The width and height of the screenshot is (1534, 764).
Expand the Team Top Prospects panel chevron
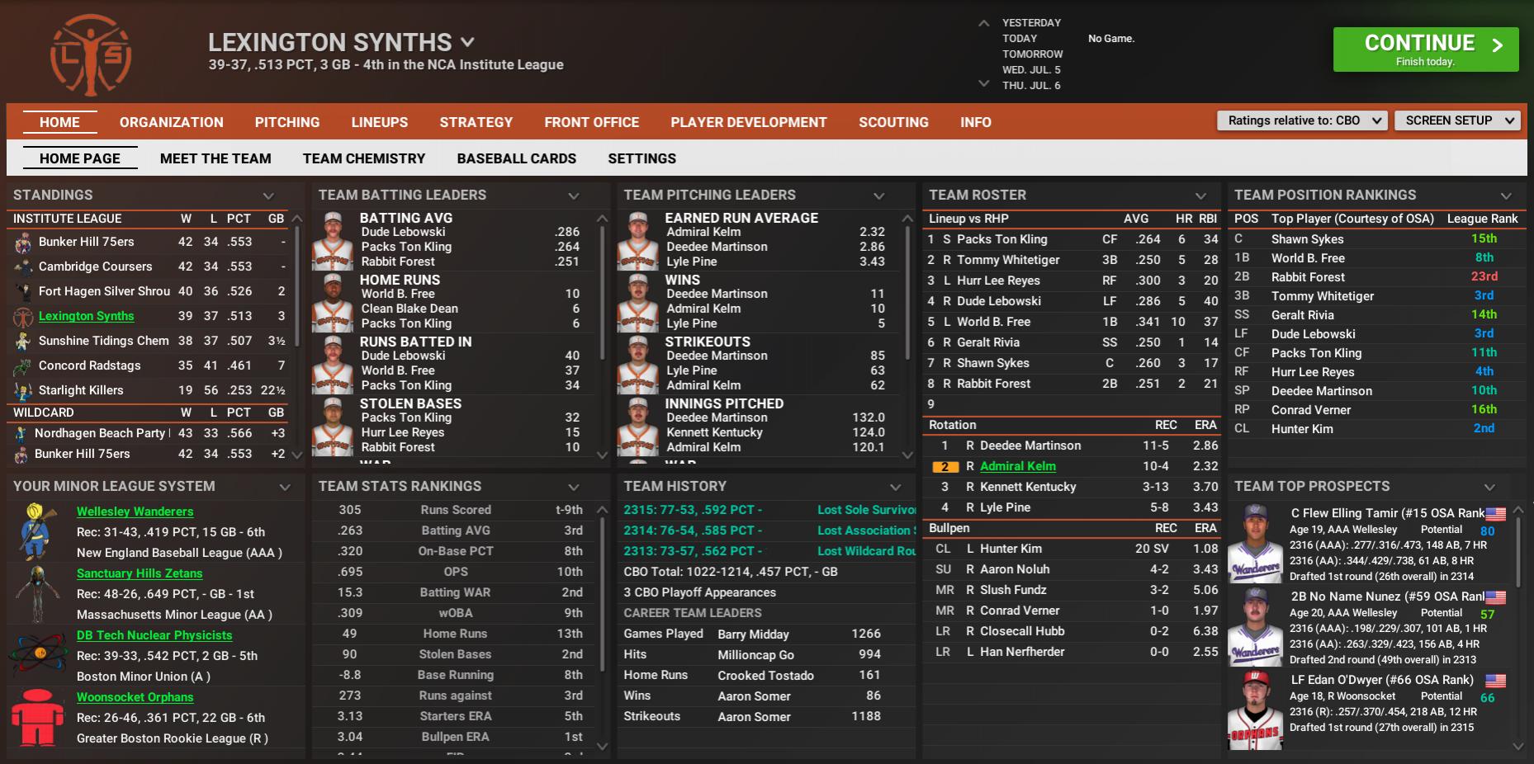click(1489, 487)
